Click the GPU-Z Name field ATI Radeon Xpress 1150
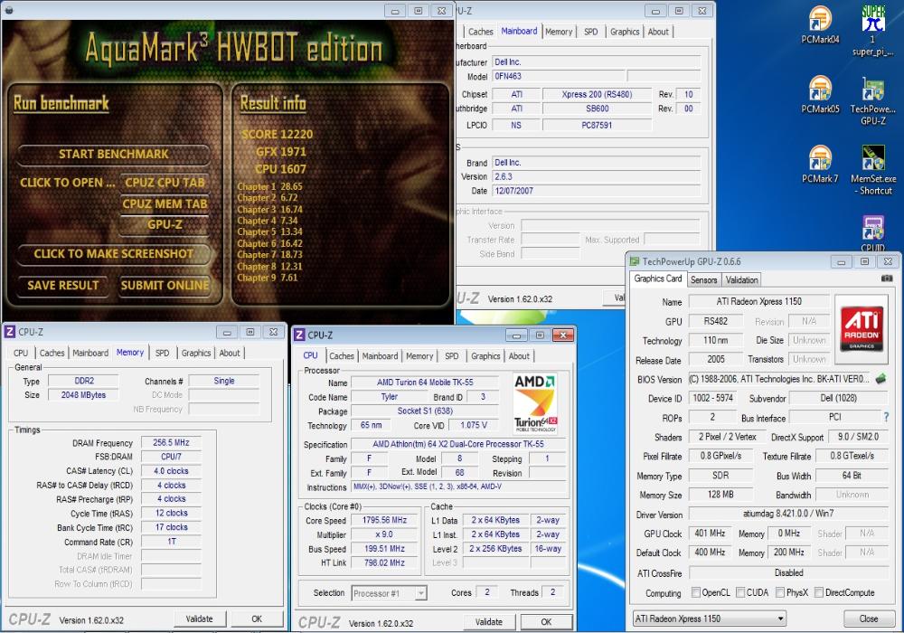 coord(758,301)
